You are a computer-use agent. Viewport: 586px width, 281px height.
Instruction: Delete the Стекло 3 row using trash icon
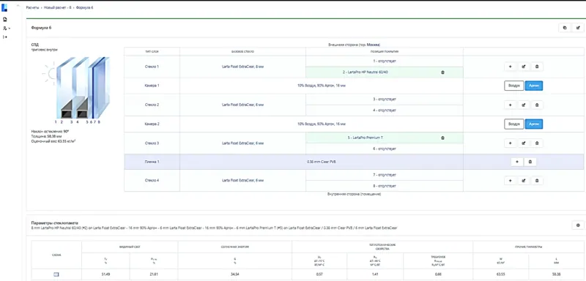pos(537,143)
